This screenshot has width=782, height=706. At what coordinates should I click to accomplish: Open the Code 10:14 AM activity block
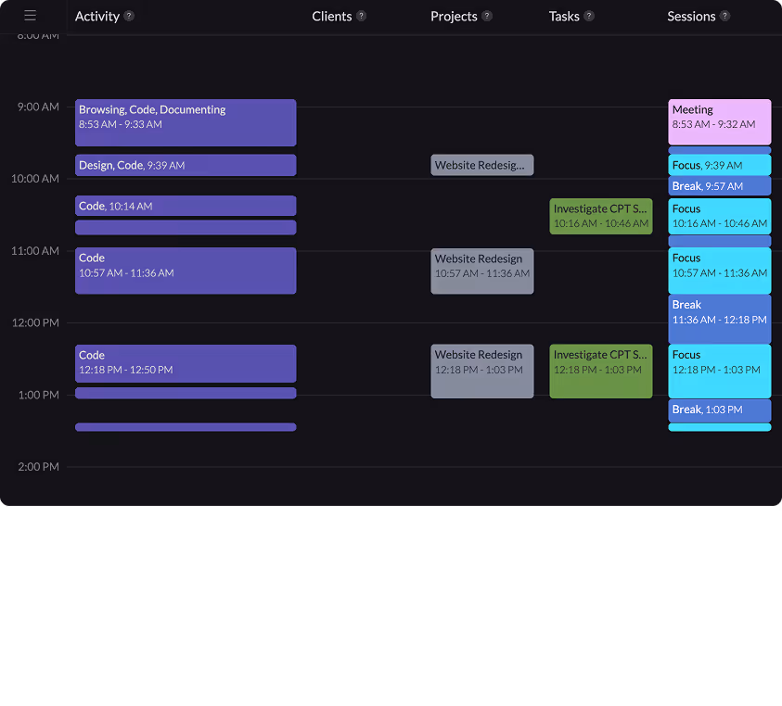pos(186,206)
